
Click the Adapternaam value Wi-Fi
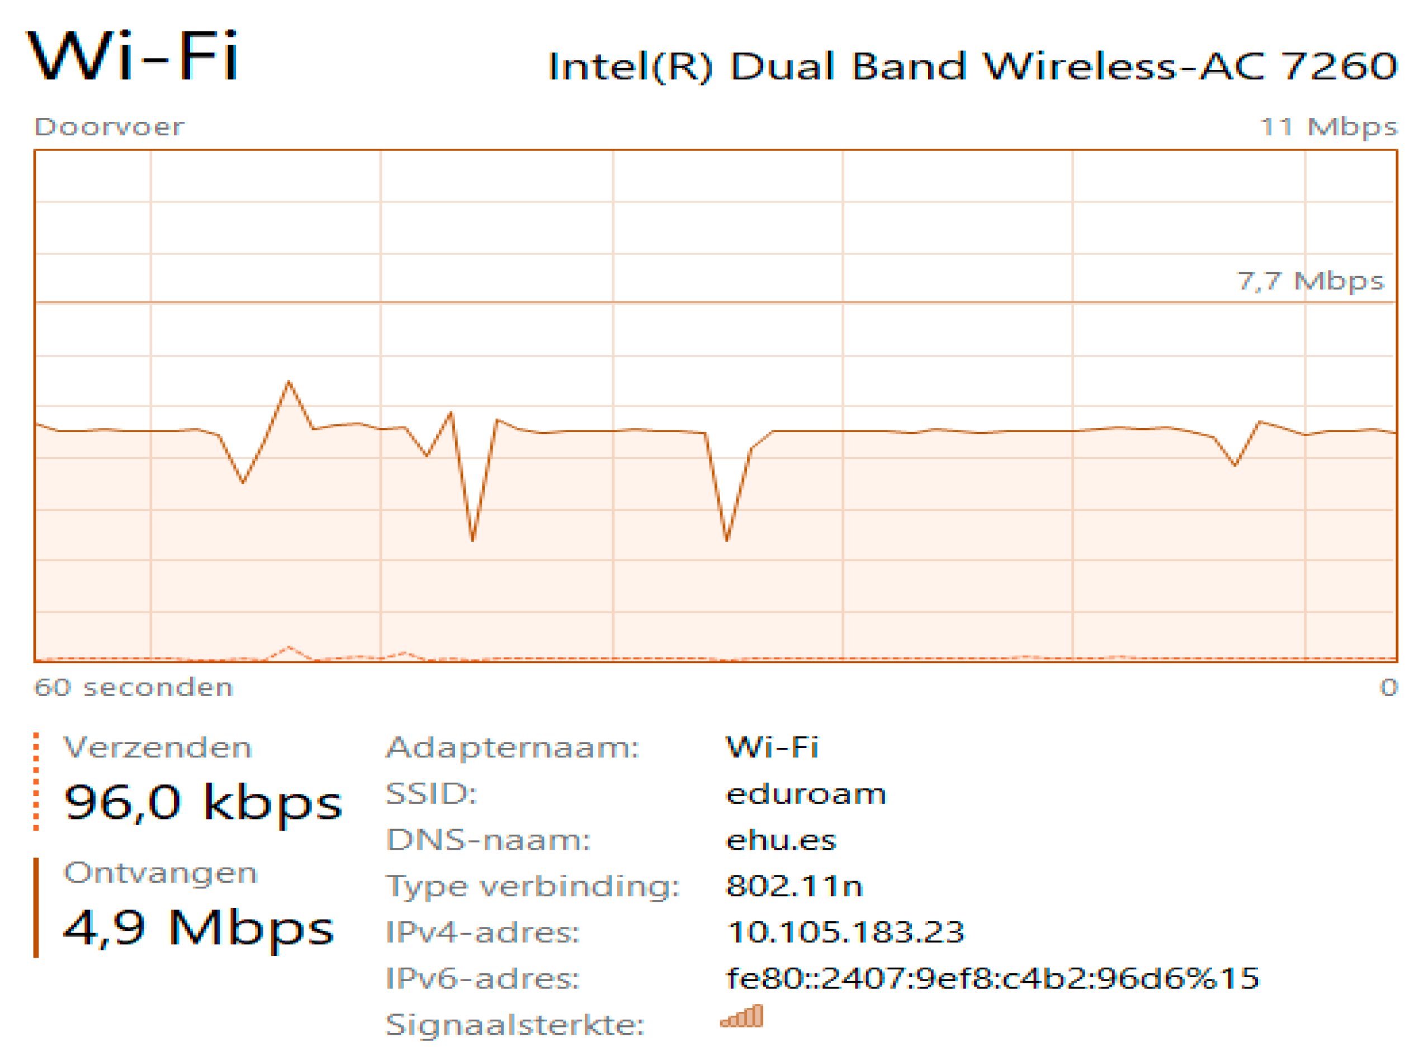pyautogui.click(x=772, y=747)
